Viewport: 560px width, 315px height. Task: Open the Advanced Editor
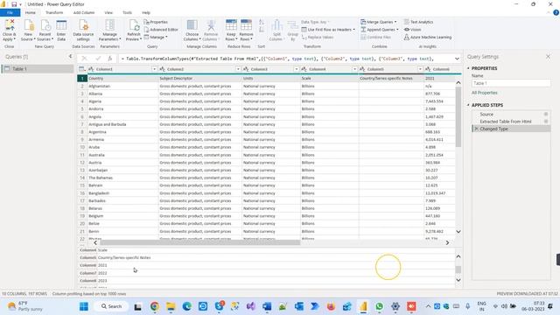coord(161,30)
